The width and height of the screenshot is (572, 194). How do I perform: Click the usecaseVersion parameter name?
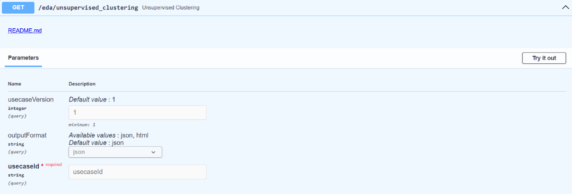31,100
